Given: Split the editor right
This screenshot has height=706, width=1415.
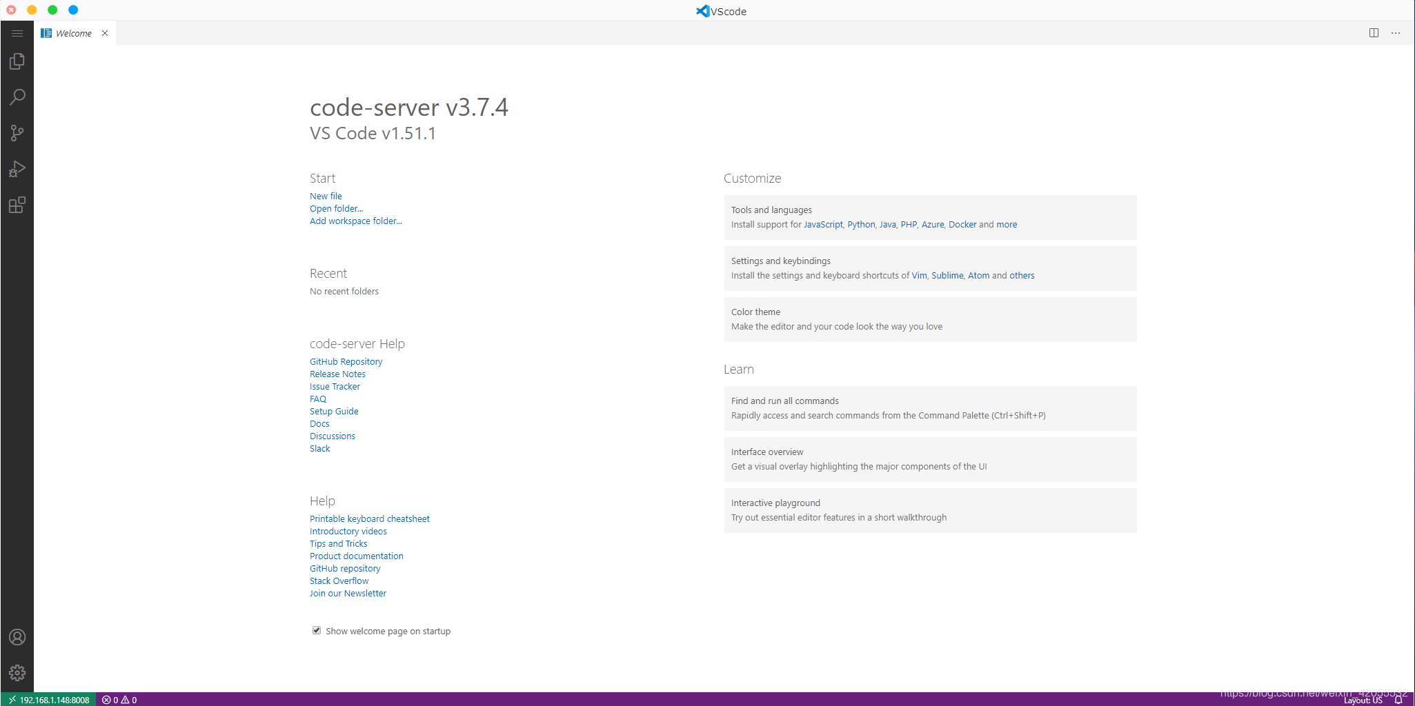Looking at the screenshot, I should pyautogui.click(x=1374, y=33).
